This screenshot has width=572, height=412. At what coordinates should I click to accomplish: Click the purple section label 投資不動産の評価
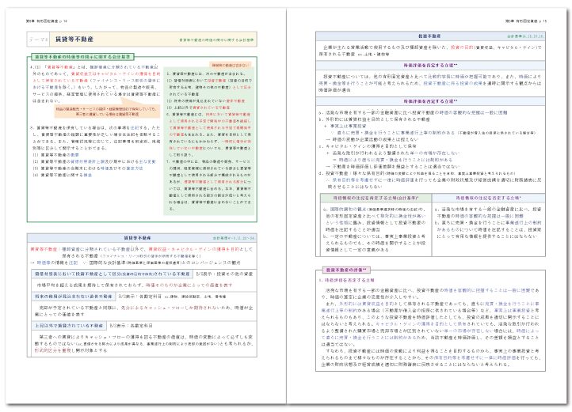click(346, 270)
